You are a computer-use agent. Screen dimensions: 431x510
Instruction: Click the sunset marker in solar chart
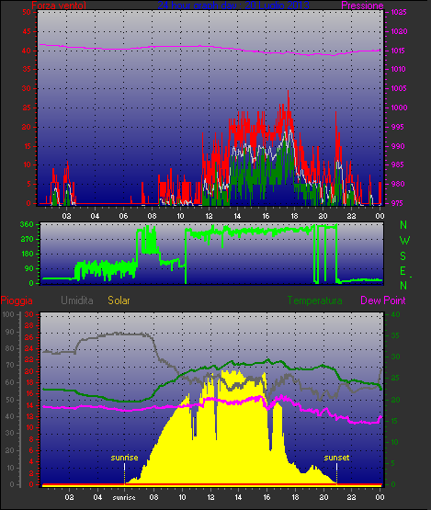coord(336,458)
